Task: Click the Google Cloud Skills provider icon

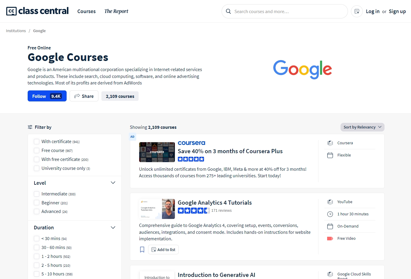Action: 330,274
